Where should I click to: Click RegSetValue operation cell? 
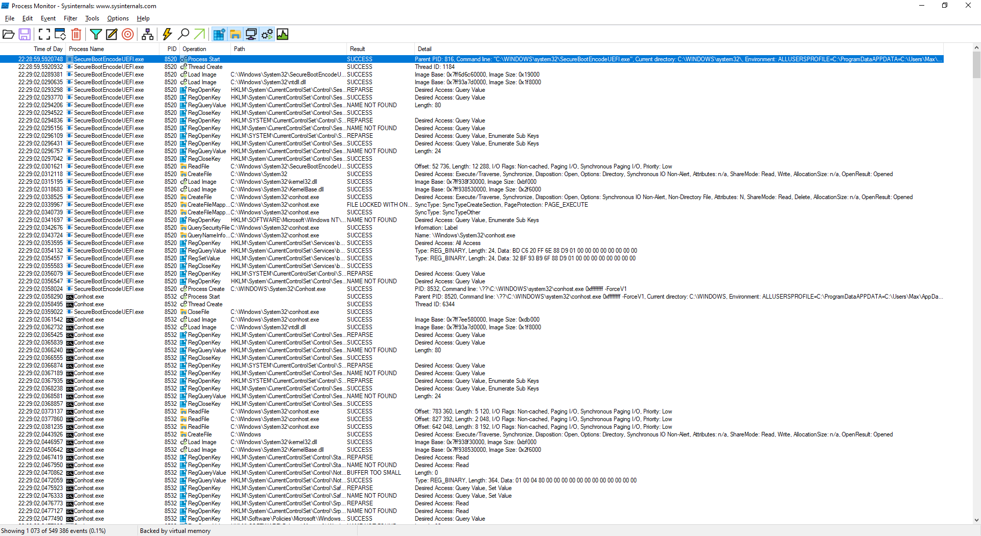click(x=204, y=258)
